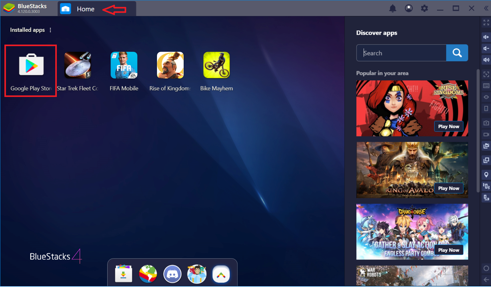The image size is (491, 290).
Task: Open BlueStacks settings gear
Action: (x=424, y=8)
